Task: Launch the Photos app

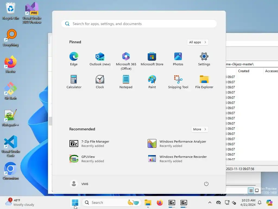Action: pos(178,59)
